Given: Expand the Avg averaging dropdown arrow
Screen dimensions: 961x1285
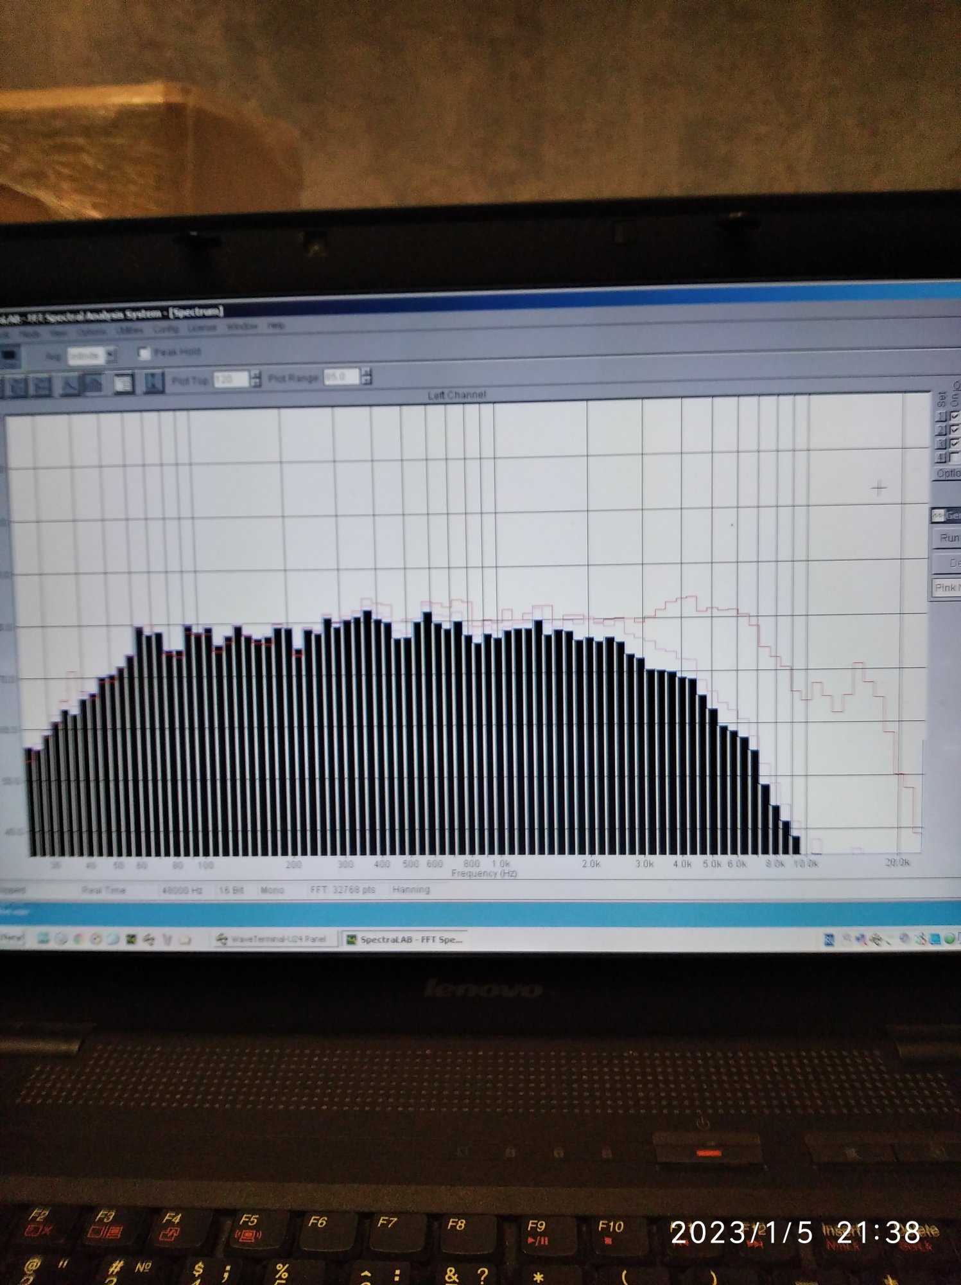Looking at the screenshot, I should pos(110,355).
